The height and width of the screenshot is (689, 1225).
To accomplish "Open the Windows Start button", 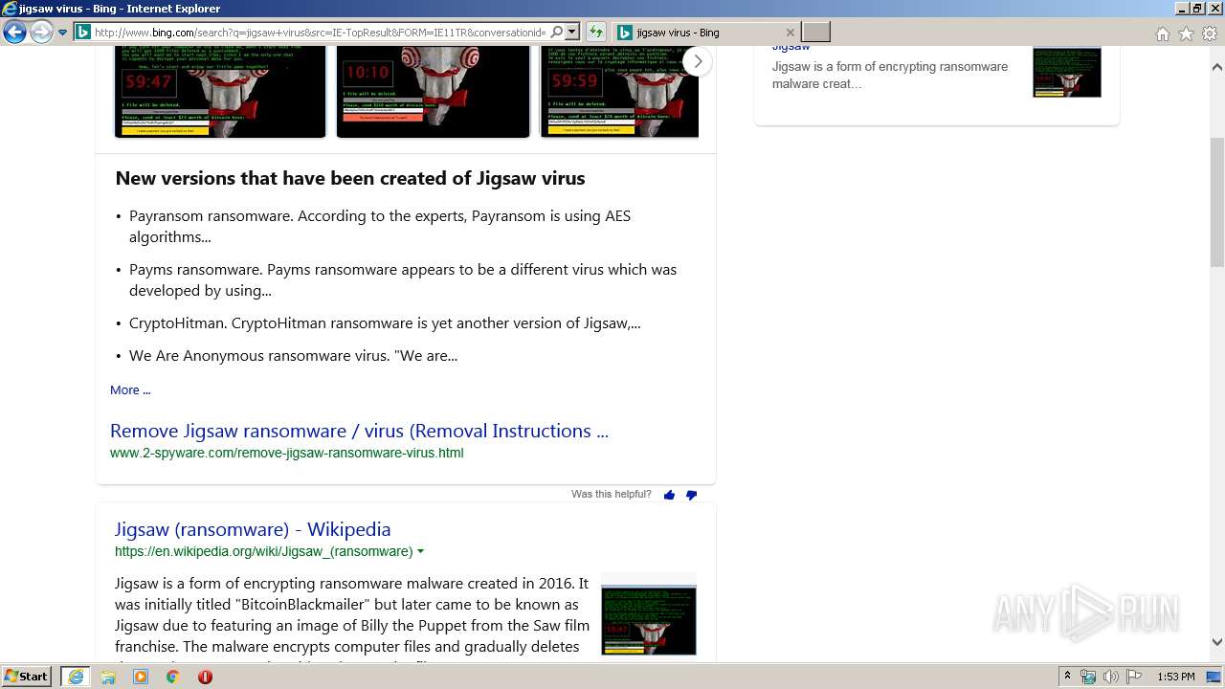I will pos(27,677).
